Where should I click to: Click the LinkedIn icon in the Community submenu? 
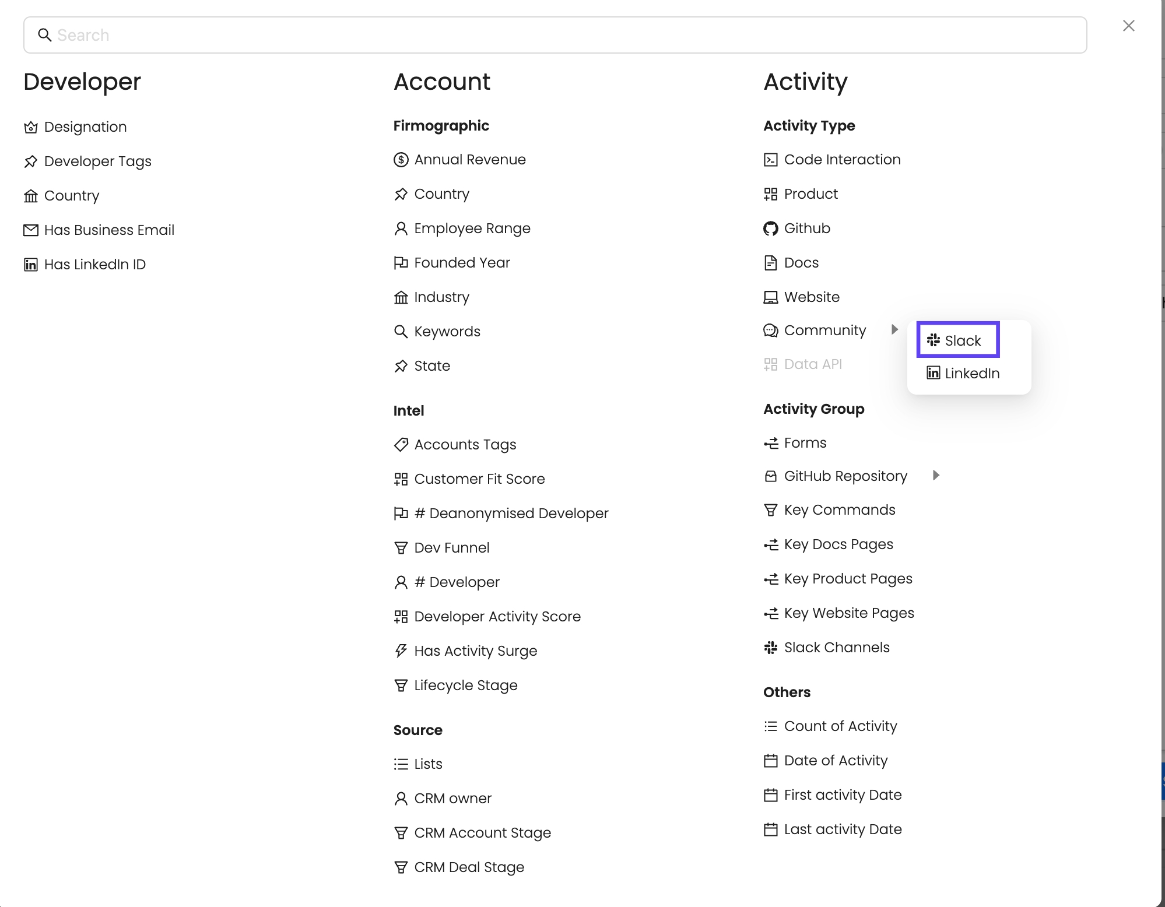pos(934,373)
